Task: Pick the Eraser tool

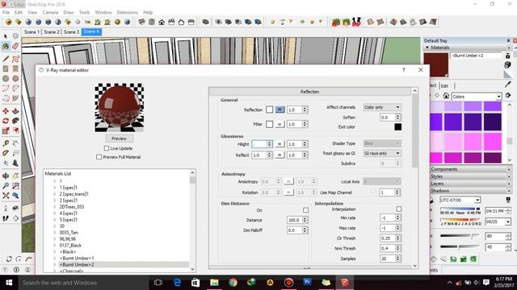Action: click(x=15, y=47)
